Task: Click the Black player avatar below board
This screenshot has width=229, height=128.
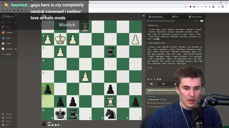Action: tap(44, 124)
